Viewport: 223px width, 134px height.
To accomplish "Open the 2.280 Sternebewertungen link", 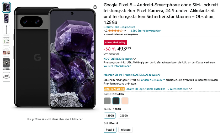I will point(146,31).
